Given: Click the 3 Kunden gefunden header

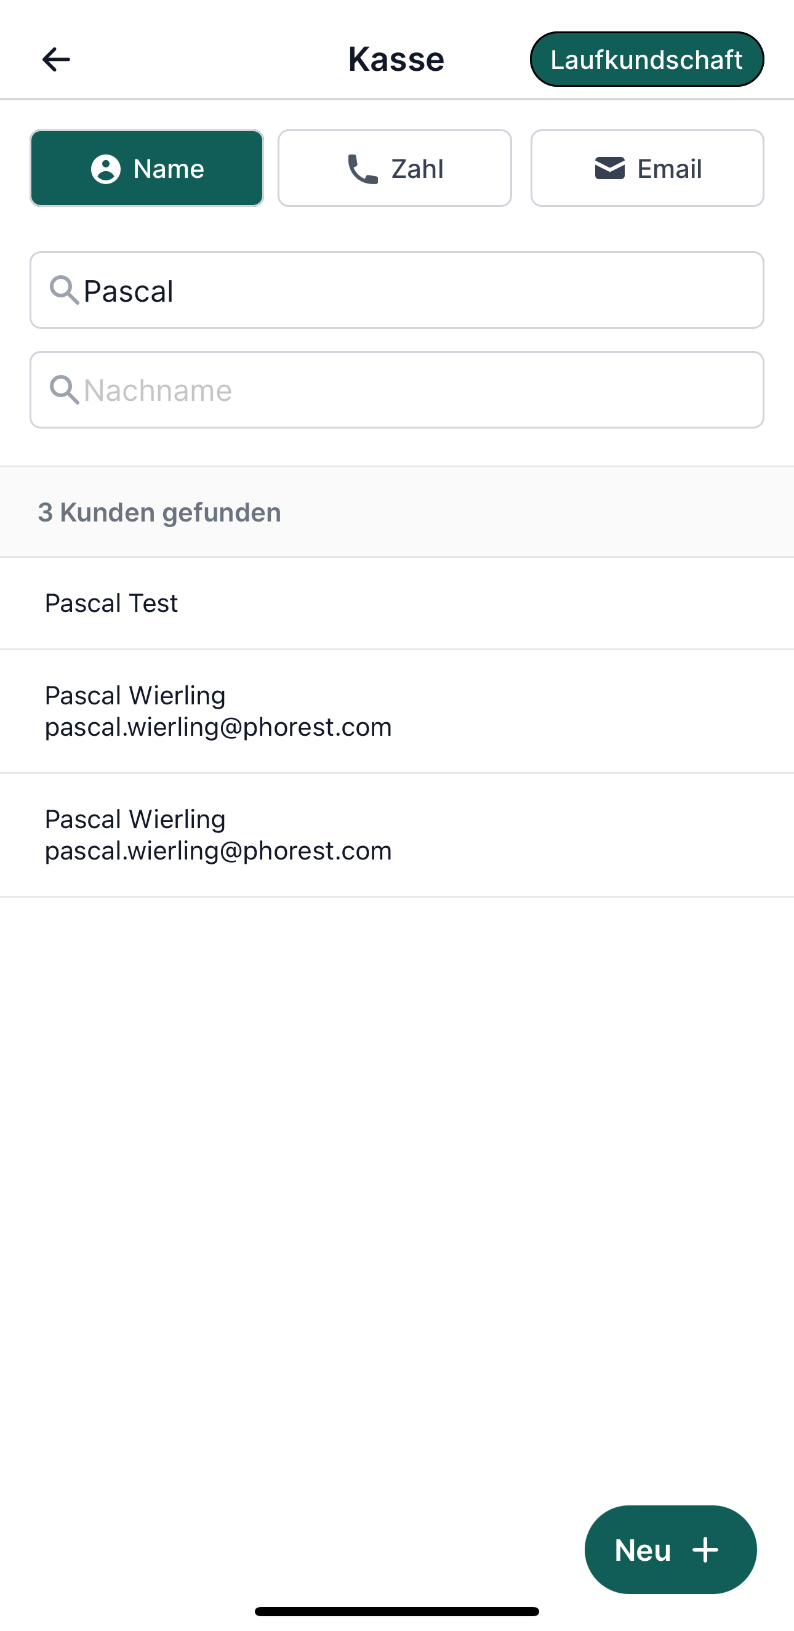Looking at the screenshot, I should coord(159,512).
